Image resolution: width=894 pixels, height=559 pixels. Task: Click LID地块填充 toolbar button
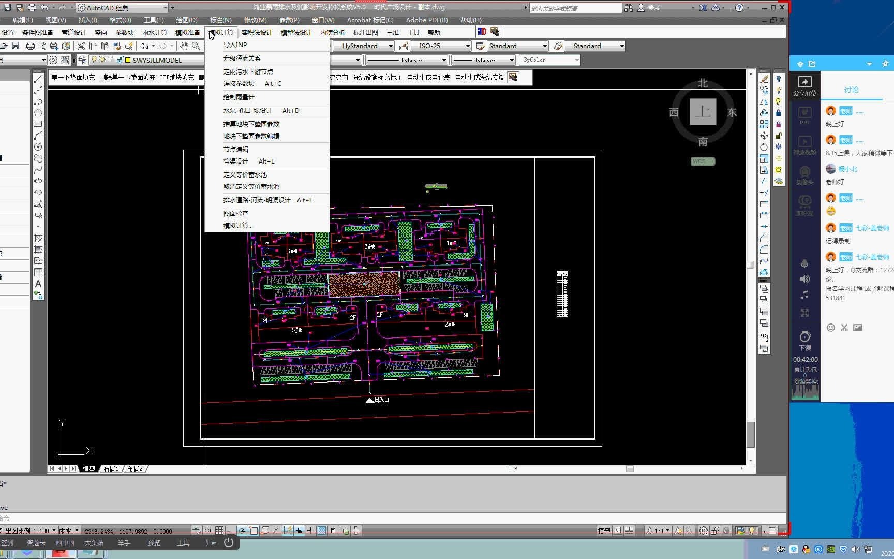coord(177,78)
